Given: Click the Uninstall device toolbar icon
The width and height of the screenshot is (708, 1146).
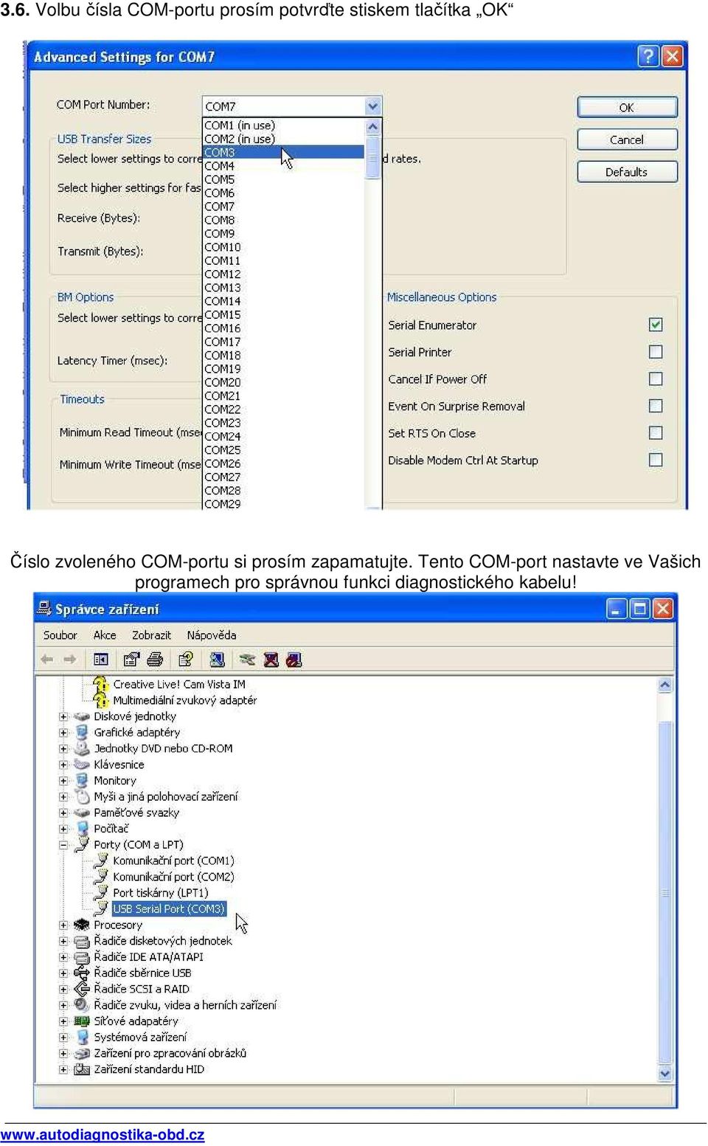Looking at the screenshot, I should [x=271, y=660].
